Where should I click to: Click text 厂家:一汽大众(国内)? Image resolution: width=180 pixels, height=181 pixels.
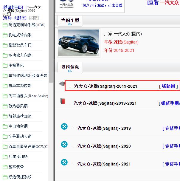[x=123, y=34]
